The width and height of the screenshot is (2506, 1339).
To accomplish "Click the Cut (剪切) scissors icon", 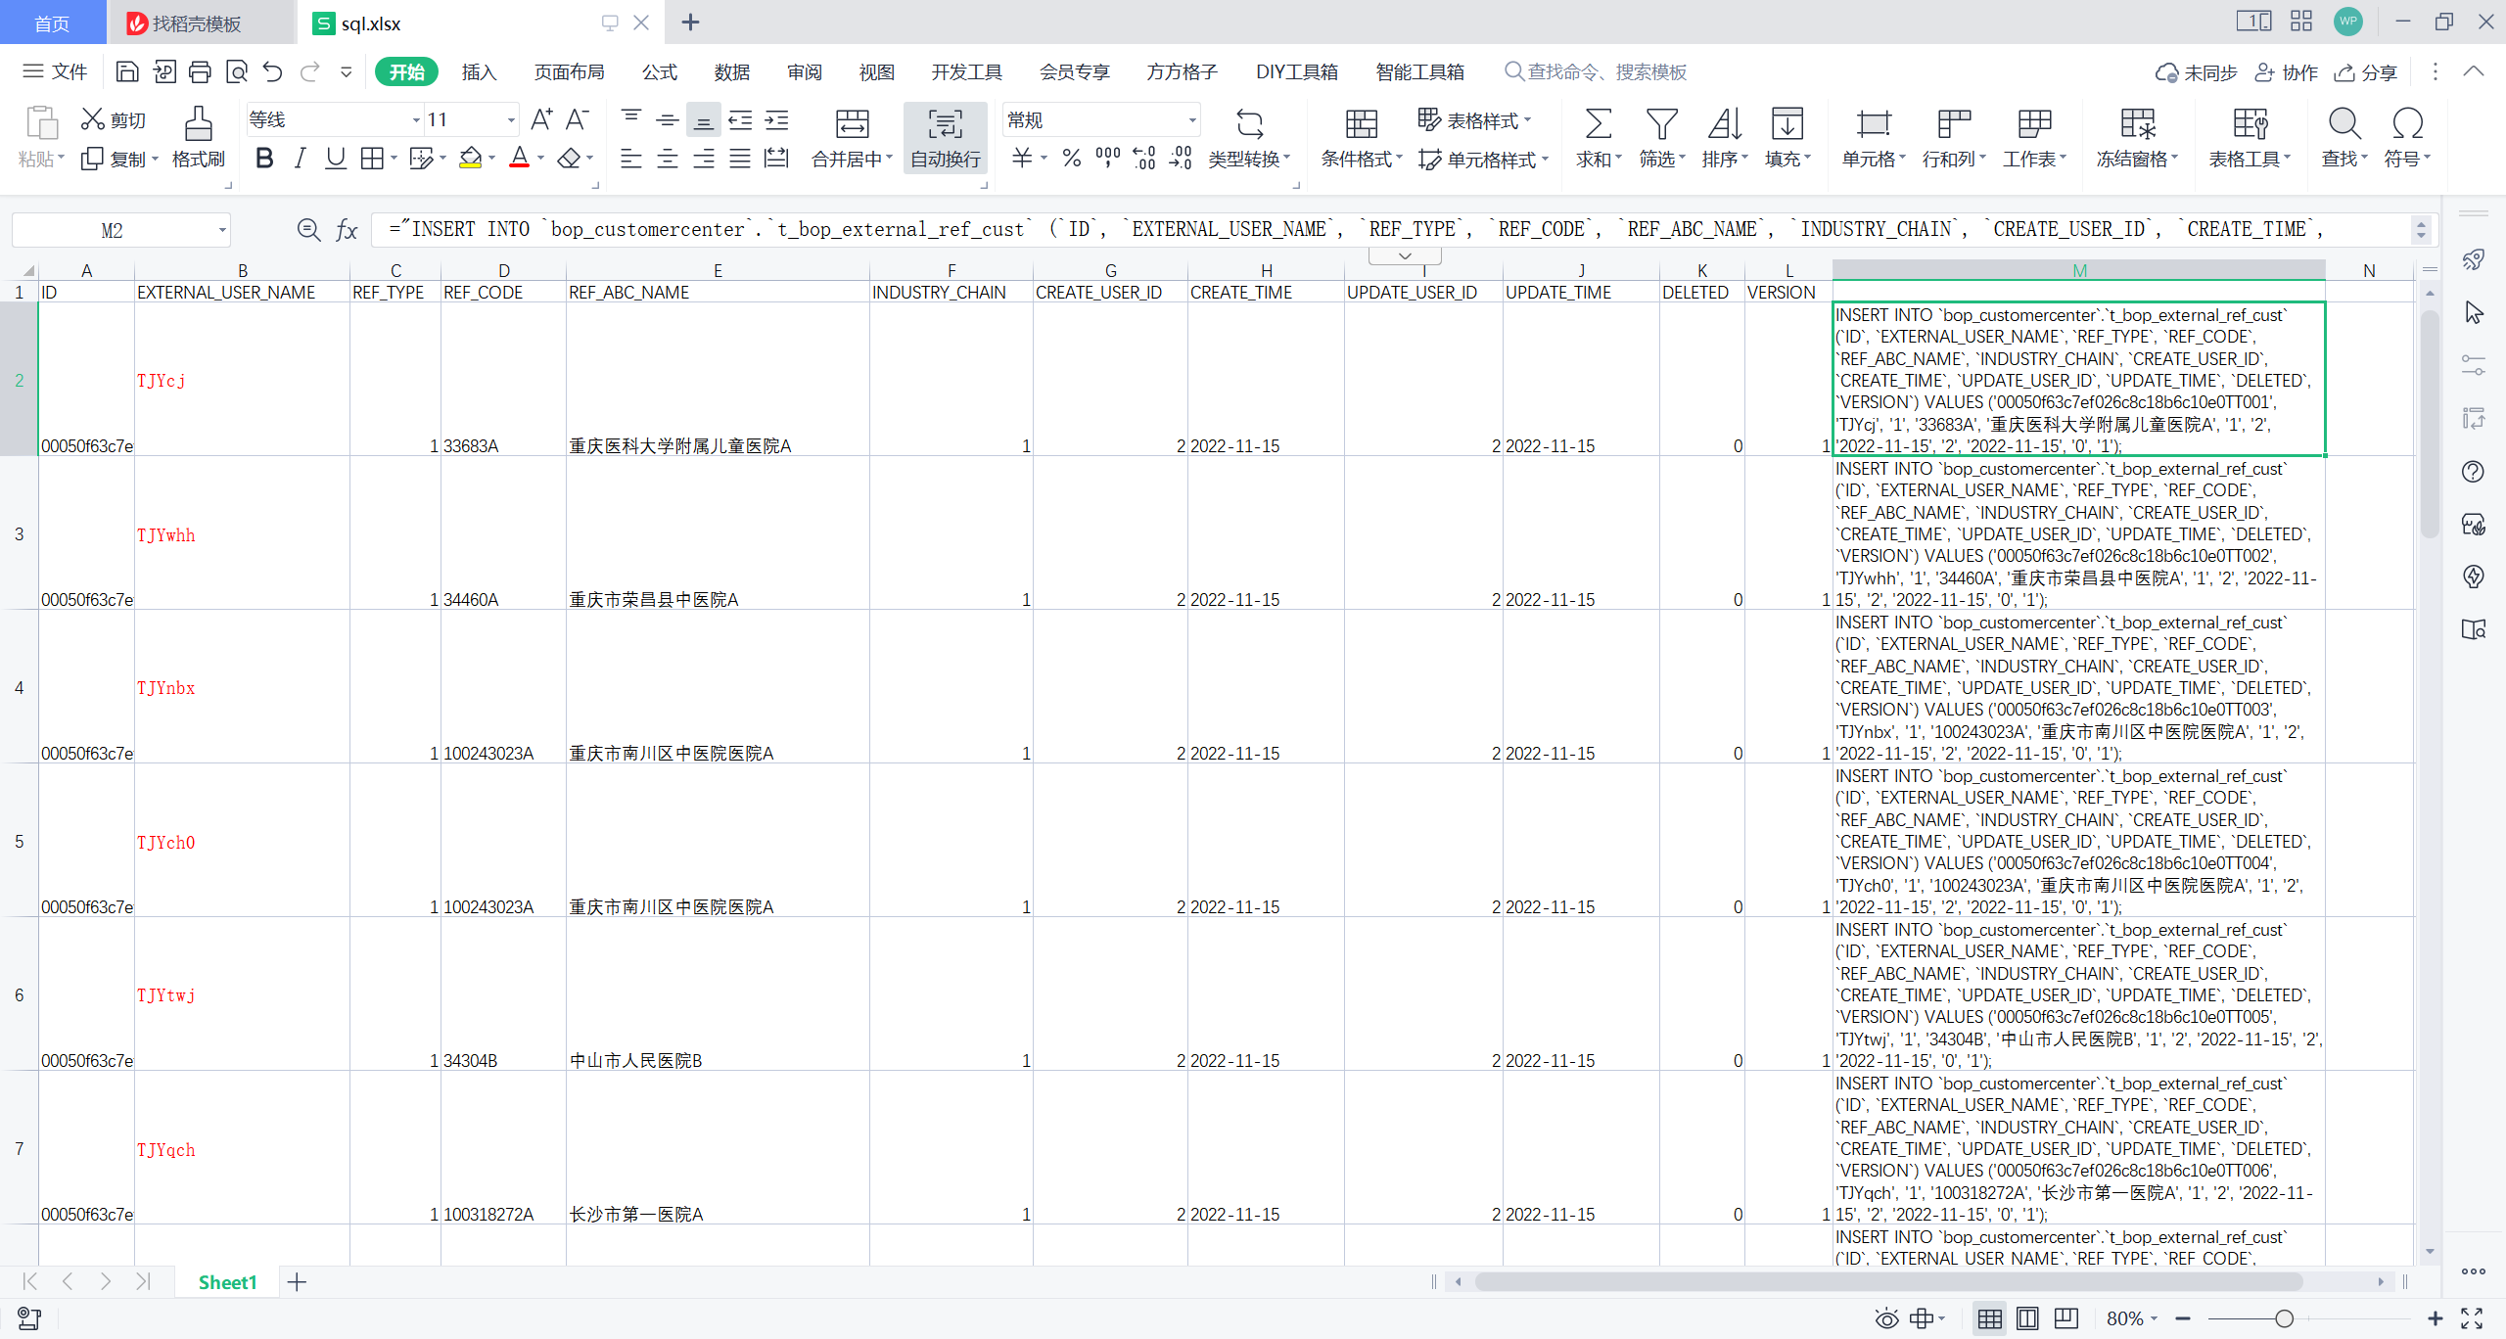I will point(93,119).
